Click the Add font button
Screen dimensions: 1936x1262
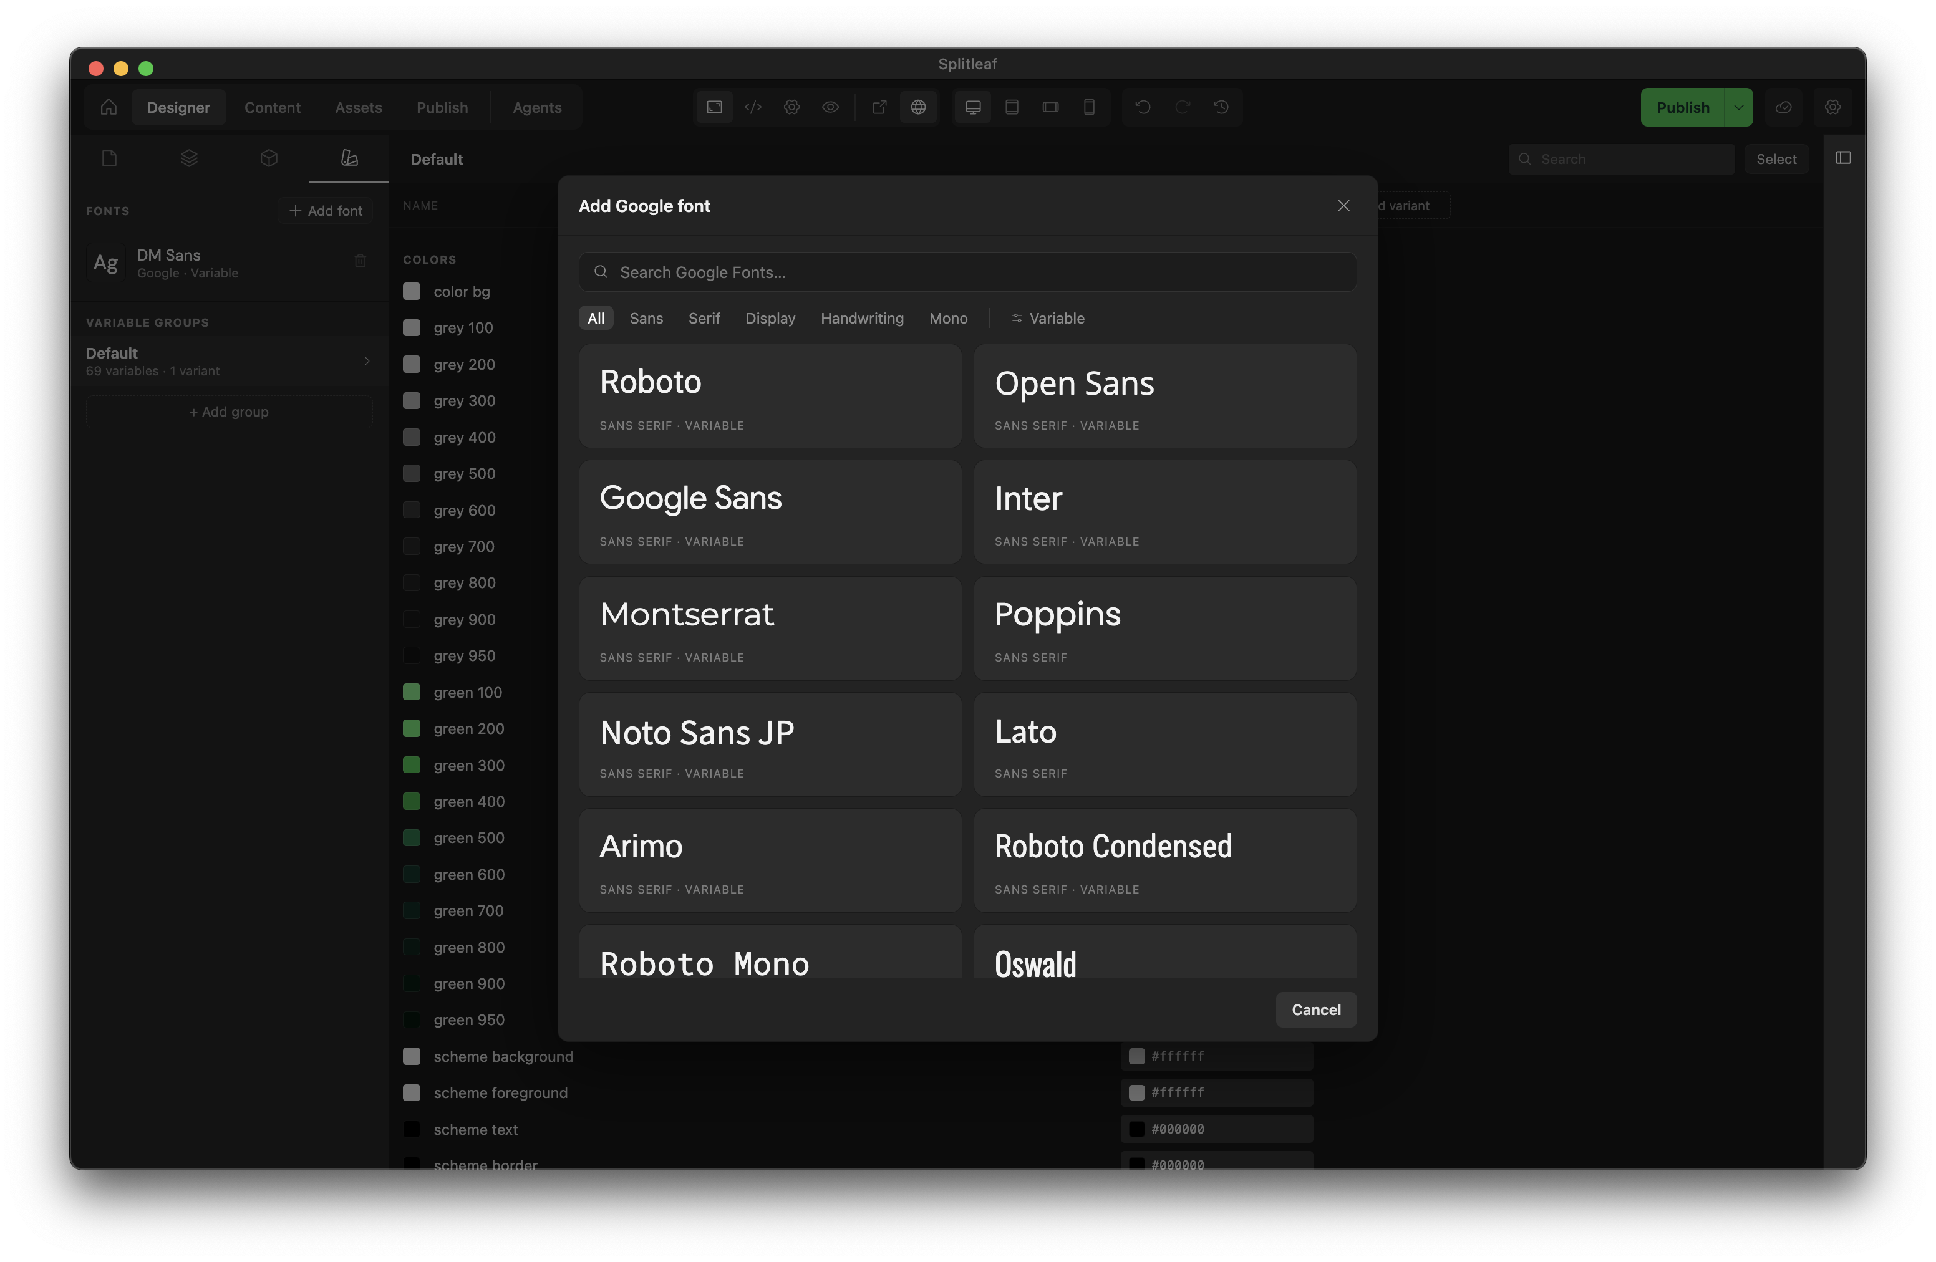[326, 211]
